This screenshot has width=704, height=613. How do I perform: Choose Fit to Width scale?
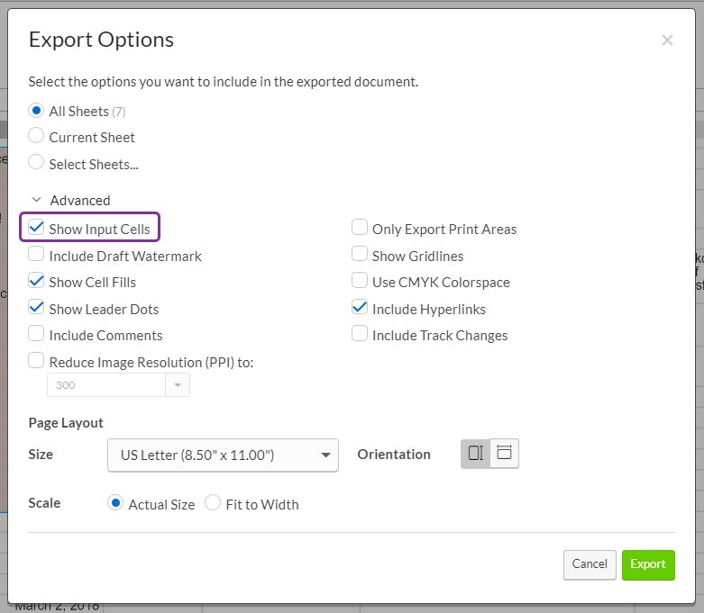(x=213, y=504)
